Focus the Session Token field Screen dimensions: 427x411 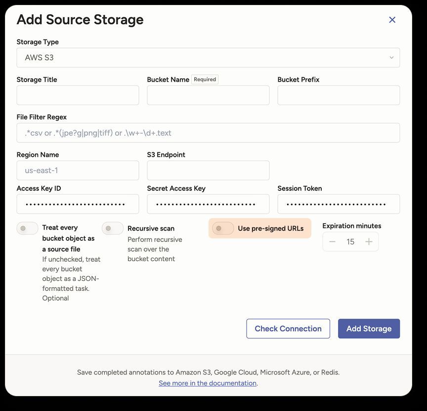coord(339,204)
